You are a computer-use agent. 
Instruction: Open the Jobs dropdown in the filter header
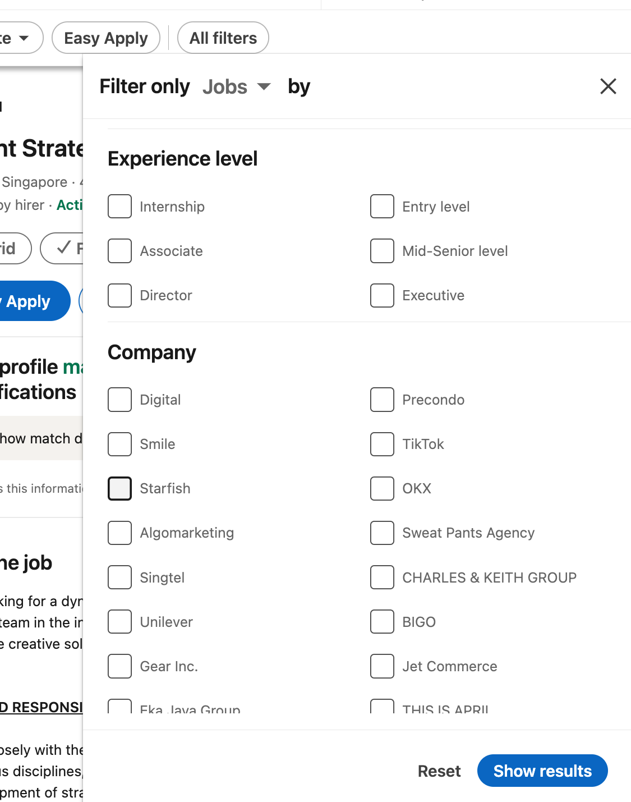(236, 86)
